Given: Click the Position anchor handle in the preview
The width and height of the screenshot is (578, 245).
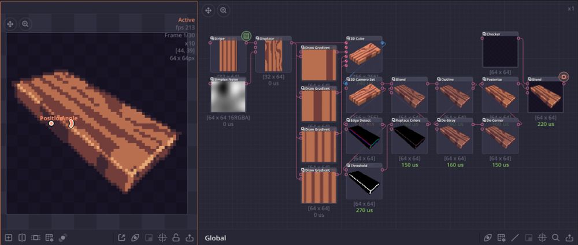Looking at the screenshot, I should [51, 124].
